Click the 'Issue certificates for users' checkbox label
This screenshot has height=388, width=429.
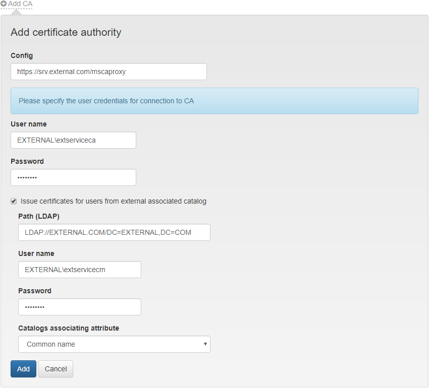113,201
